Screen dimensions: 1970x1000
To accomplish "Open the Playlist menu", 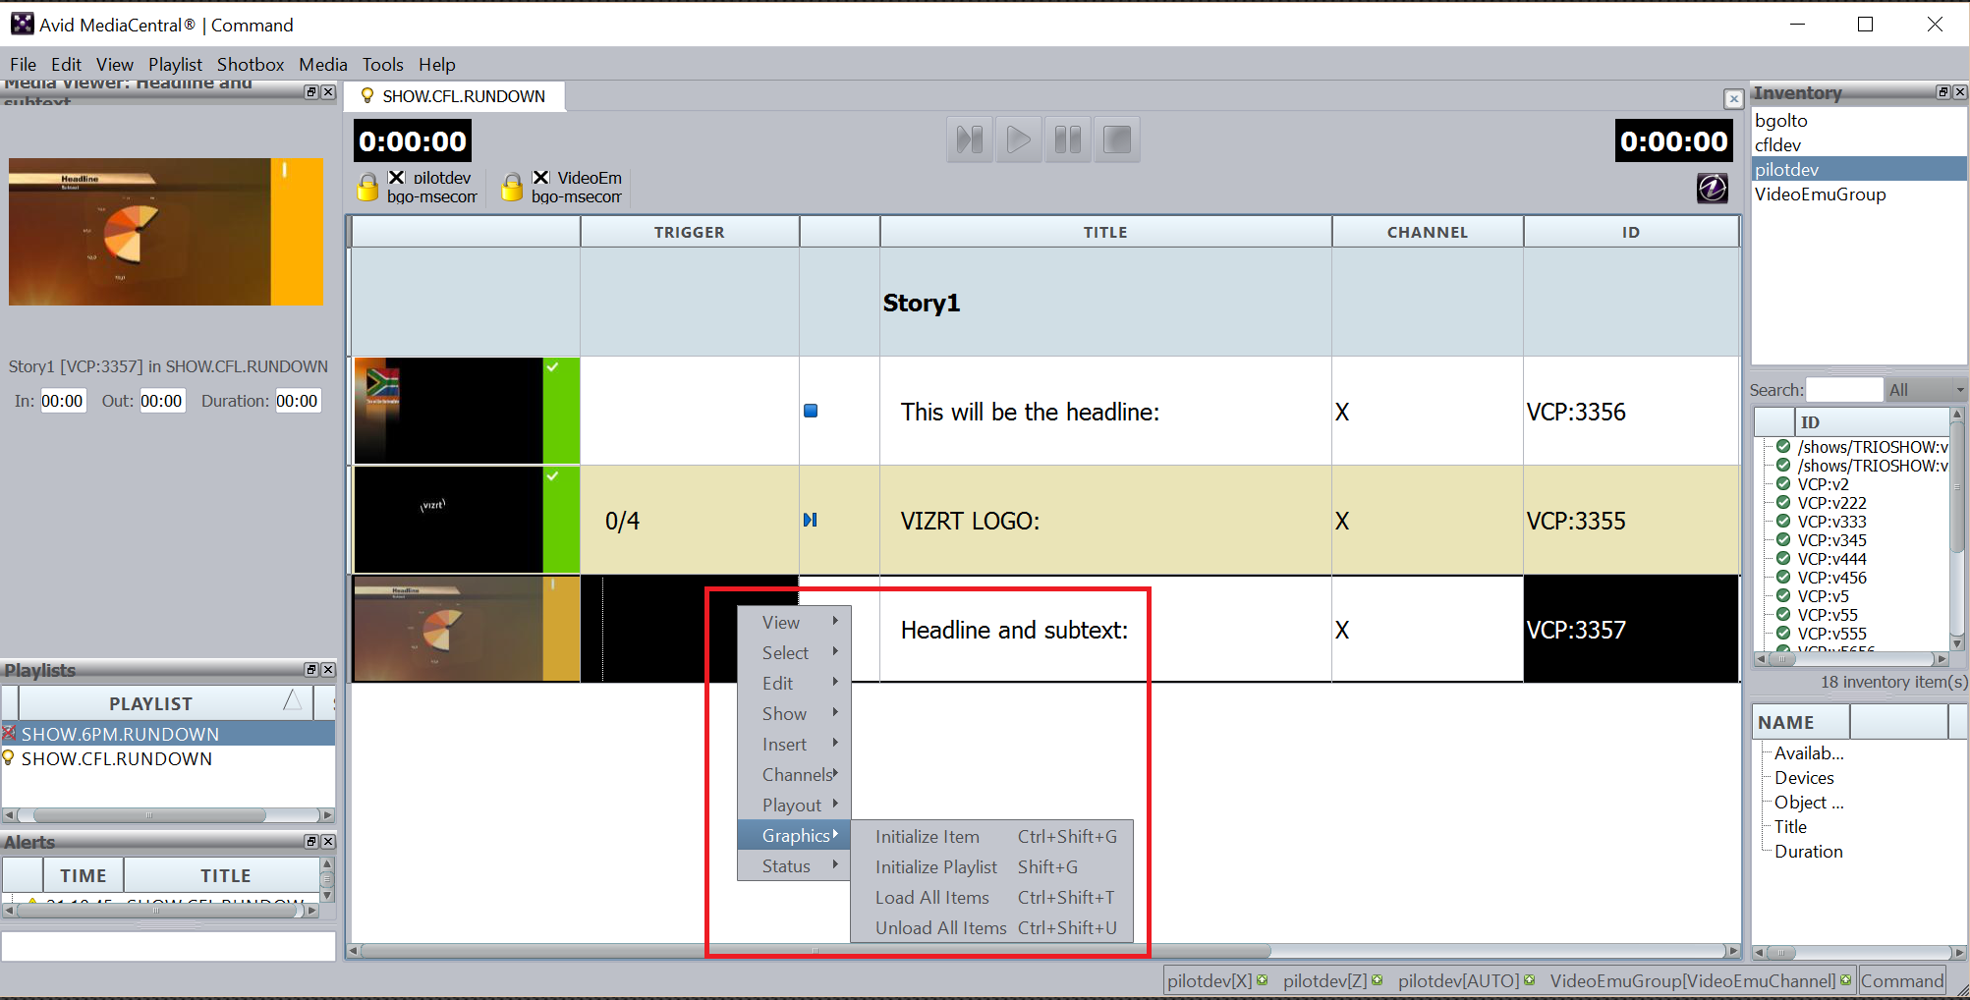I will click(175, 64).
